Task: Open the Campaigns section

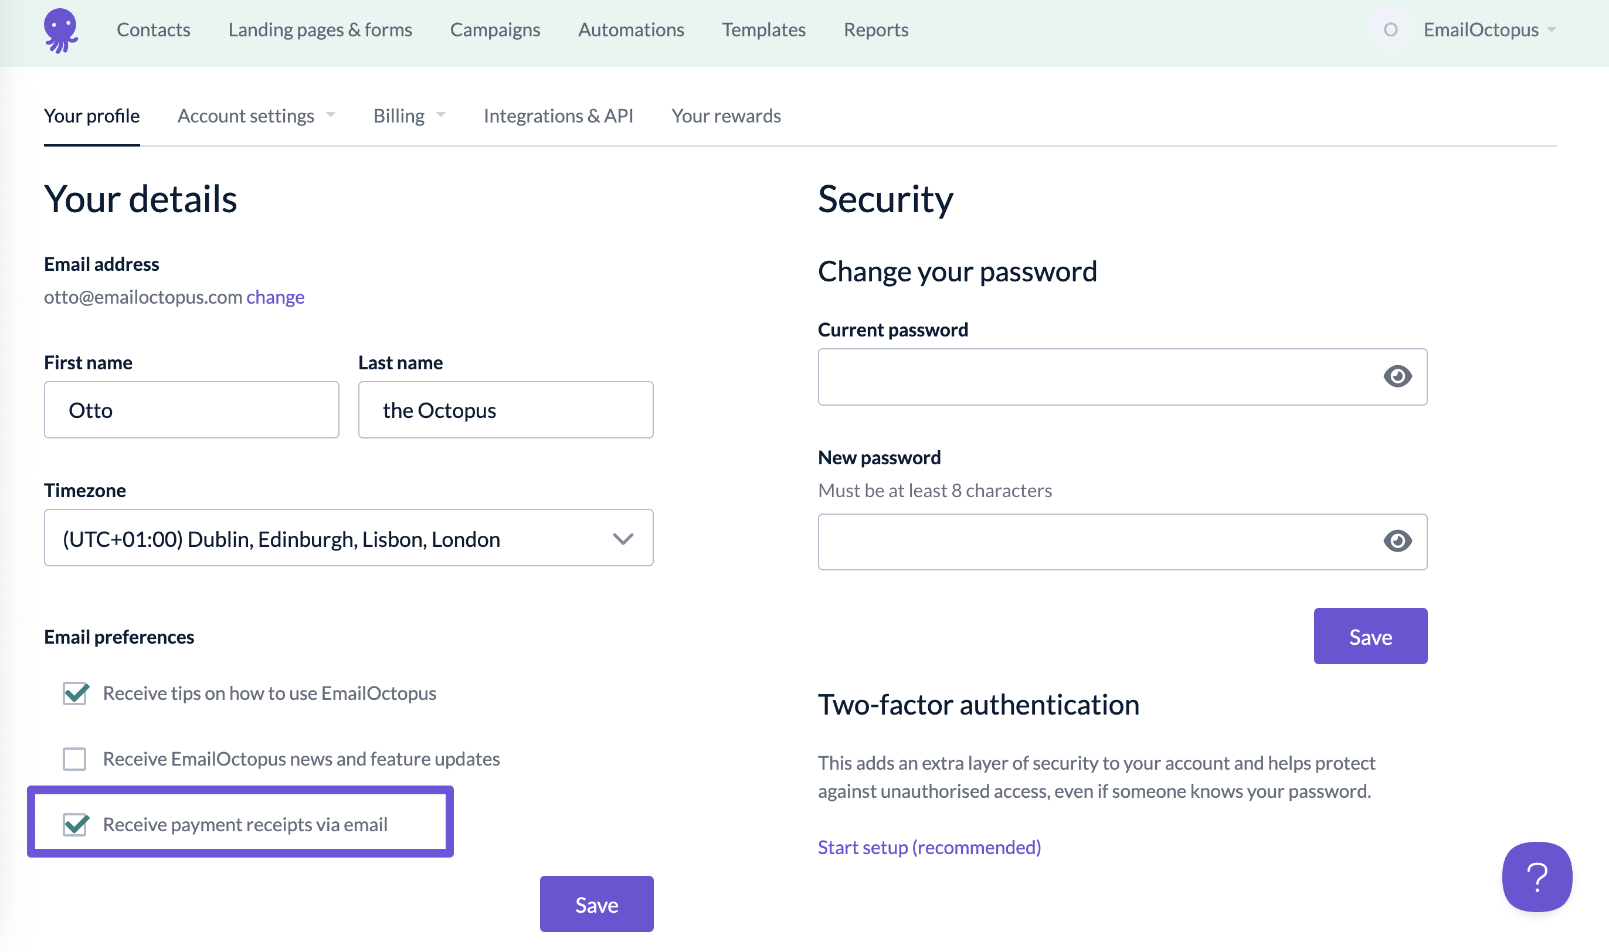Action: click(x=495, y=29)
